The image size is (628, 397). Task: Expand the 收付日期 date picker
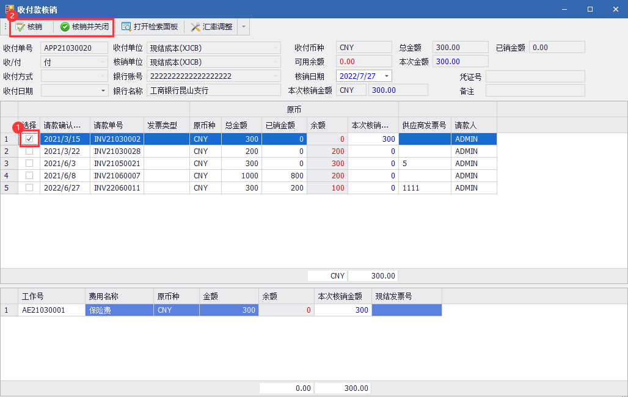coord(103,91)
